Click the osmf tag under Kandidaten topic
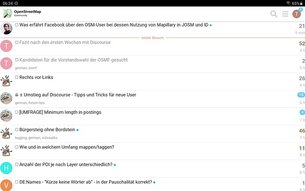Screen dimensions: 305x191 (33, 68)
